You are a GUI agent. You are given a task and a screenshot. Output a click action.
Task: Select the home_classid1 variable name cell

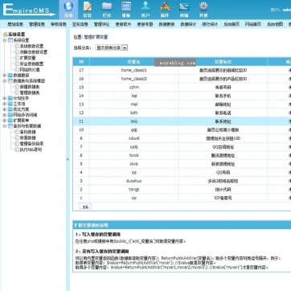[134, 70]
